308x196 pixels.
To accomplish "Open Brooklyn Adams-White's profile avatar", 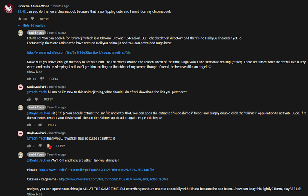I will pyautogui.click(x=9, y=9).
